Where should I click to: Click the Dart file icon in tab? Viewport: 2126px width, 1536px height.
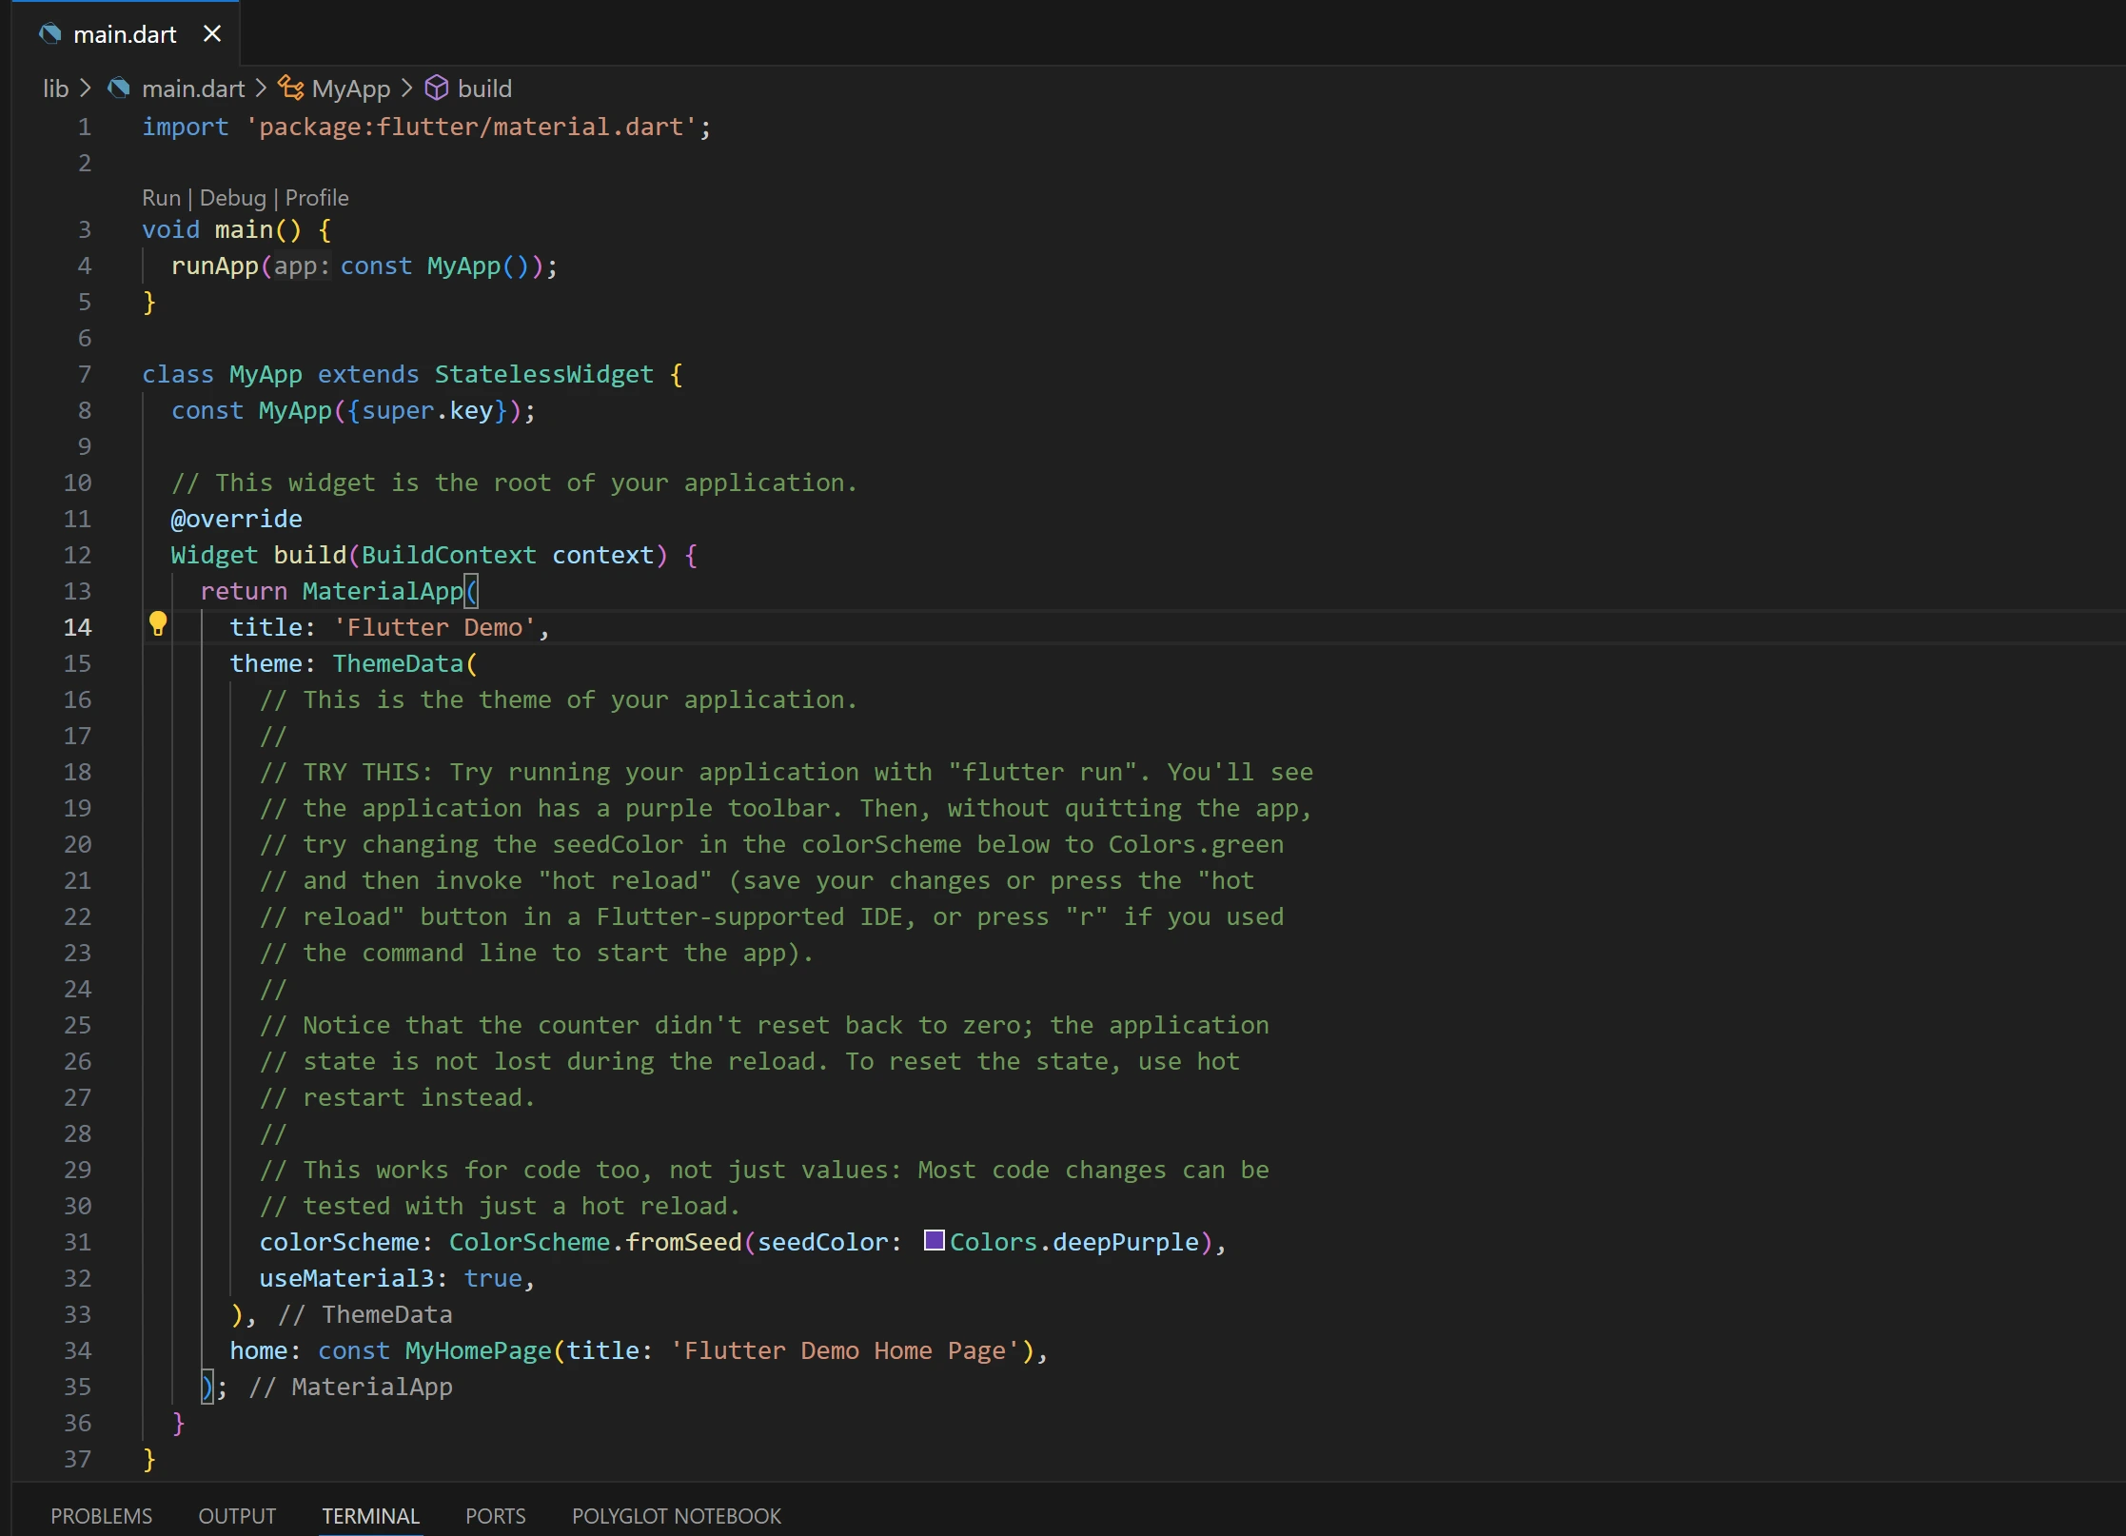coord(50,34)
